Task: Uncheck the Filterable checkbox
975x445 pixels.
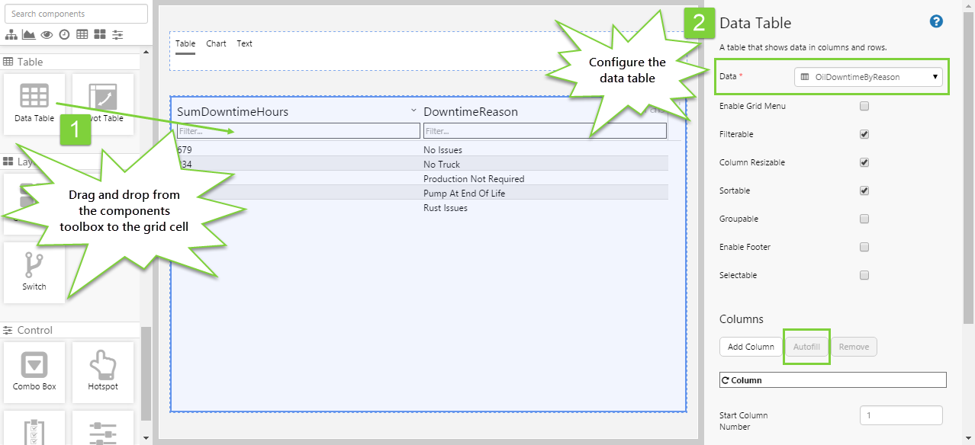Action: coord(864,134)
